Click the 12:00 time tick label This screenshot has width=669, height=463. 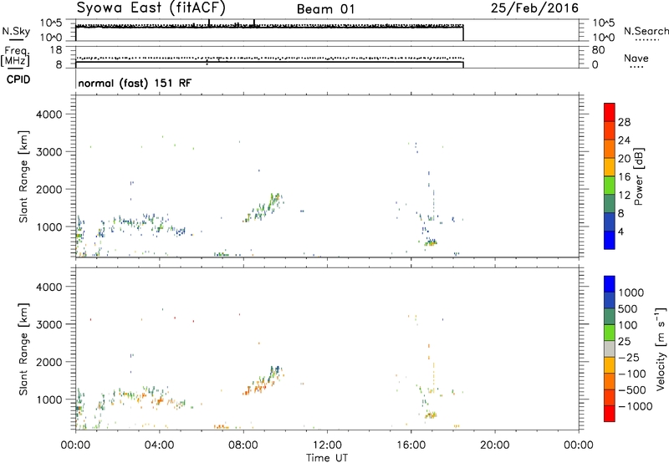coord(327,445)
